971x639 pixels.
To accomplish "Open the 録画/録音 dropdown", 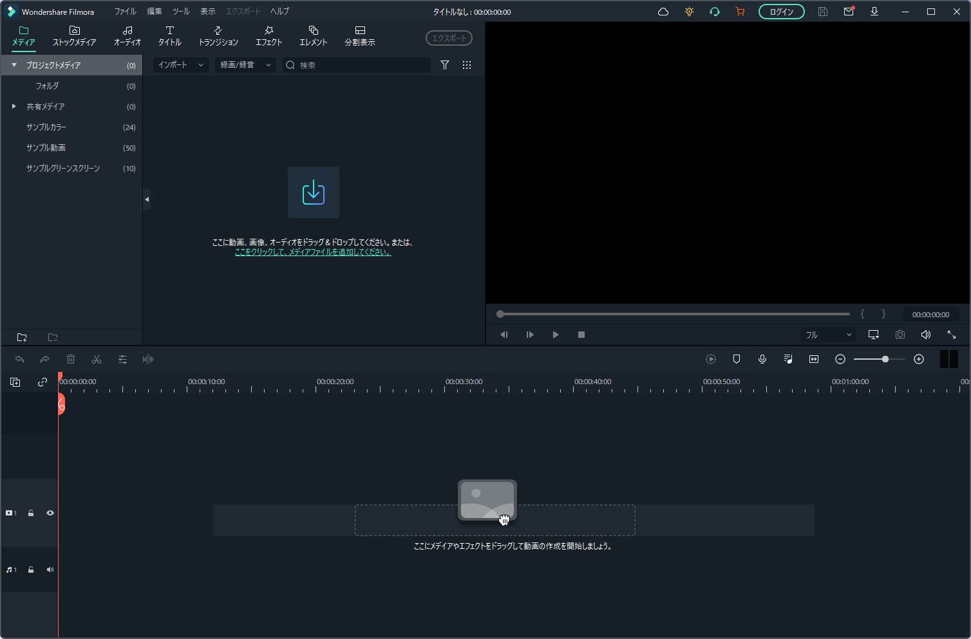I will coord(245,65).
